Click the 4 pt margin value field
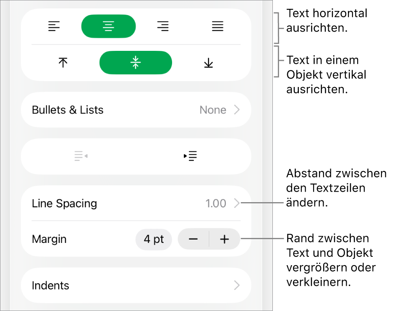Viewport: 400px width, 311px height. pyautogui.click(x=154, y=239)
